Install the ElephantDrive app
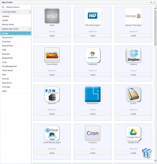 pyautogui.click(x=93, y=114)
